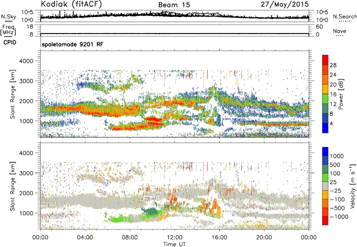This screenshot has height=247, width=357.
Task: Click the 04:00 time tick label
Action: coord(85,238)
